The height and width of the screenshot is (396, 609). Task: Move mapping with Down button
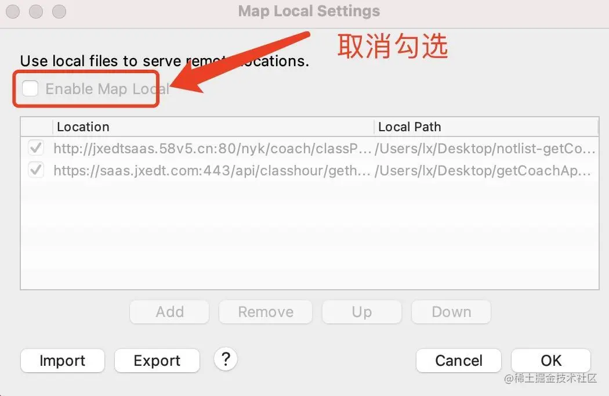coord(451,312)
